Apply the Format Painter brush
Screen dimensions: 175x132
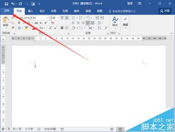pyautogui.click(x=13, y=28)
